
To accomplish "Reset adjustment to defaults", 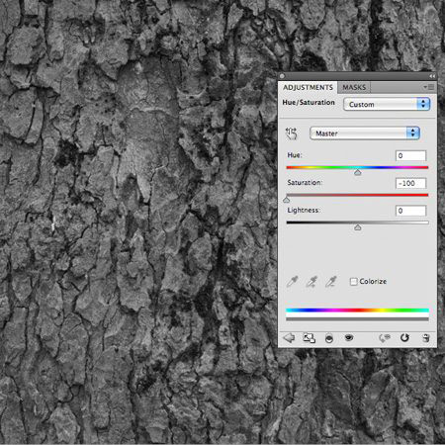I will point(404,338).
